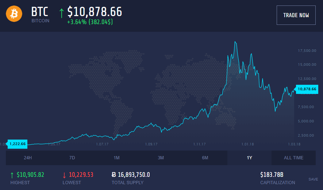Click the LOWEST label
This screenshot has width=323, height=190.
point(72,183)
